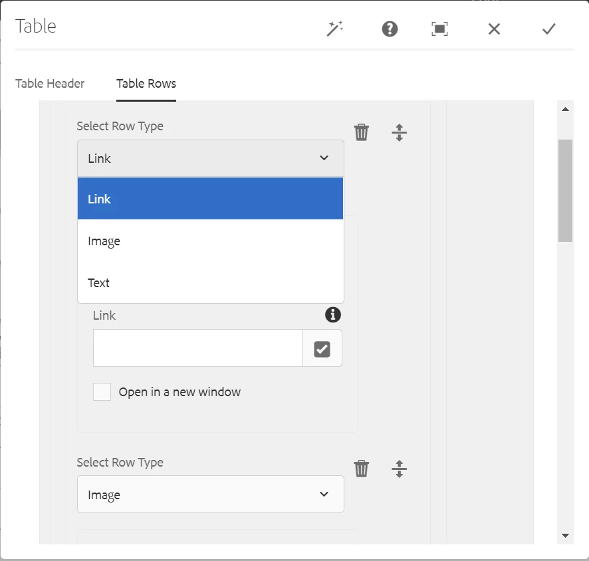Choose Text option in dropdown list
The width and height of the screenshot is (589, 561).
[x=210, y=282]
